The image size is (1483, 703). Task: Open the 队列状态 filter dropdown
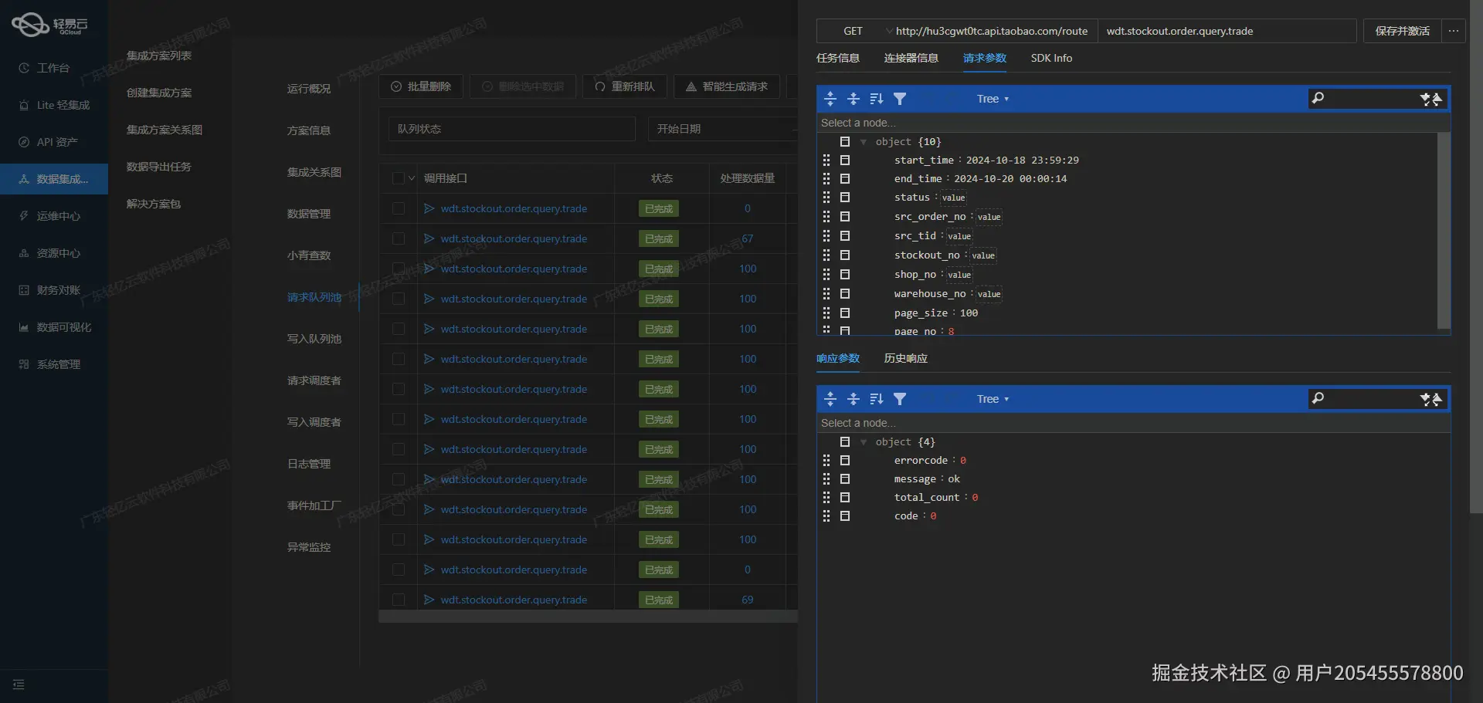pos(512,129)
